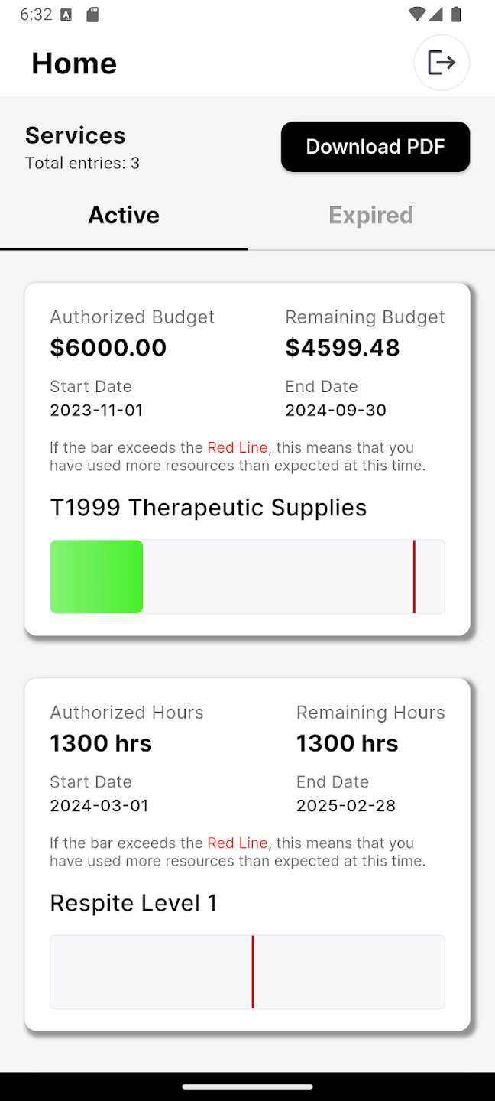
Task: Tap the 1300 hrs remaining hours value
Action: pyautogui.click(x=347, y=743)
